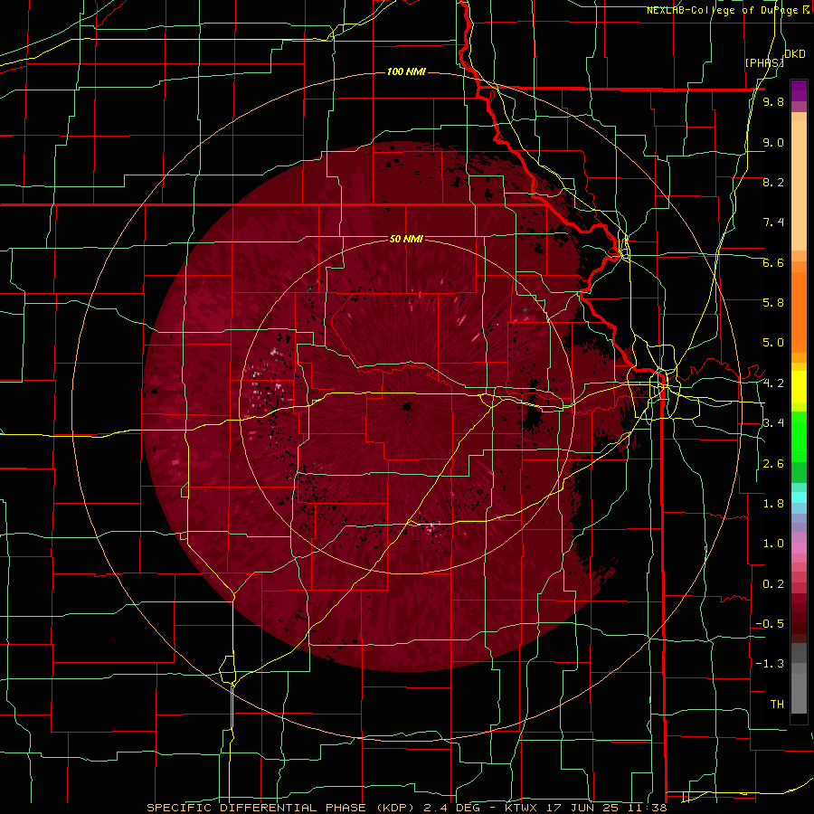Click the "17 JUN 25" date in the caption
The width and height of the screenshot is (814, 814).
tap(582, 808)
